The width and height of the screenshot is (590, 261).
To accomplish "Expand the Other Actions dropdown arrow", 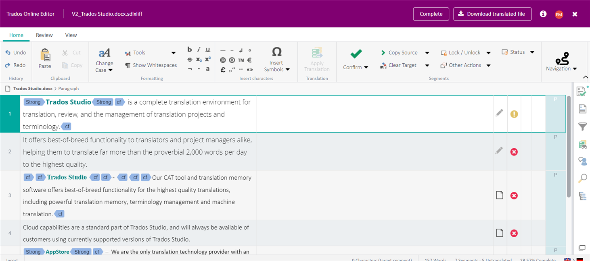I will click(488, 65).
